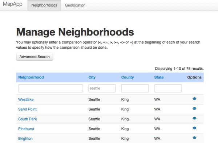Open South Park row's view eye icon
Screen dimensions: 218x143
point(194,118)
